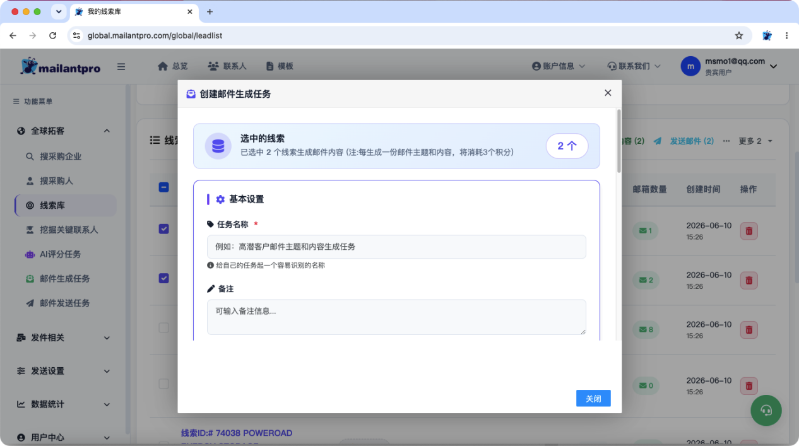Click the green mailbox count badge showing 8
This screenshot has height=446, width=799.
coord(646,329)
